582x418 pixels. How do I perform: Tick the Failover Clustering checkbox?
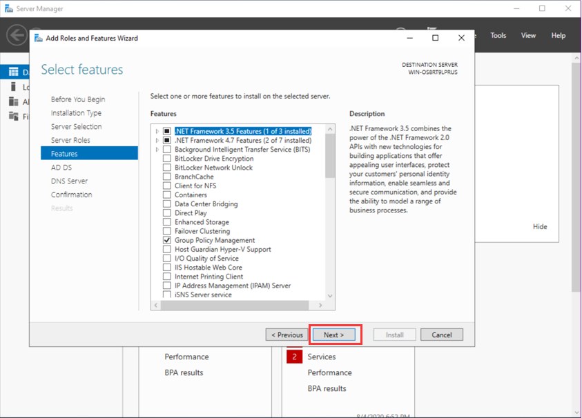coord(166,231)
